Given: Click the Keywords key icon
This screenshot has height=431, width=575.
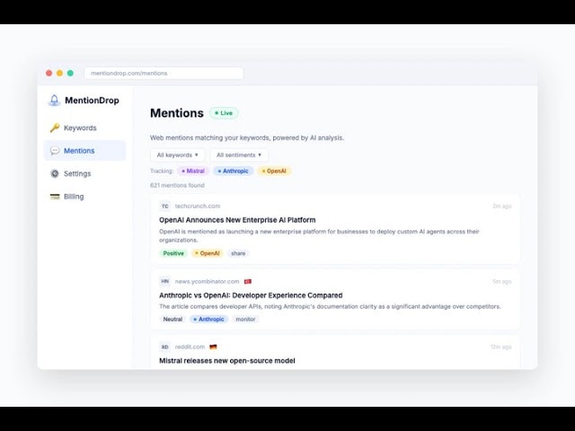Looking at the screenshot, I should pyautogui.click(x=55, y=128).
